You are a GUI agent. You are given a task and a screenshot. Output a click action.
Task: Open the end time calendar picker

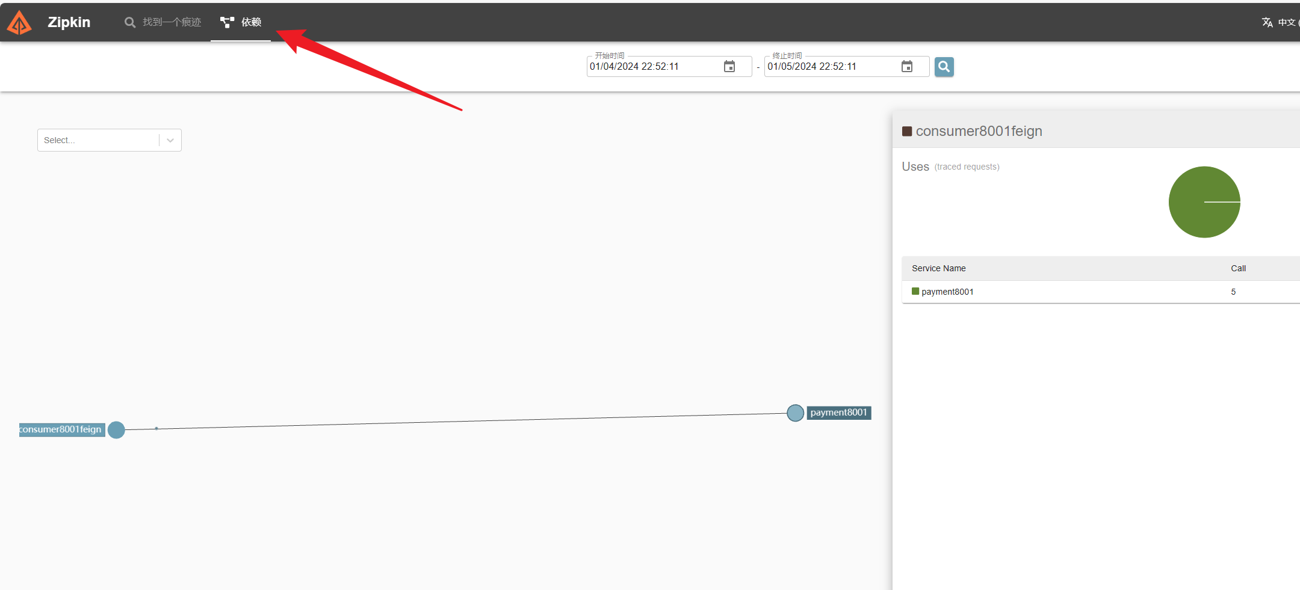click(x=906, y=67)
